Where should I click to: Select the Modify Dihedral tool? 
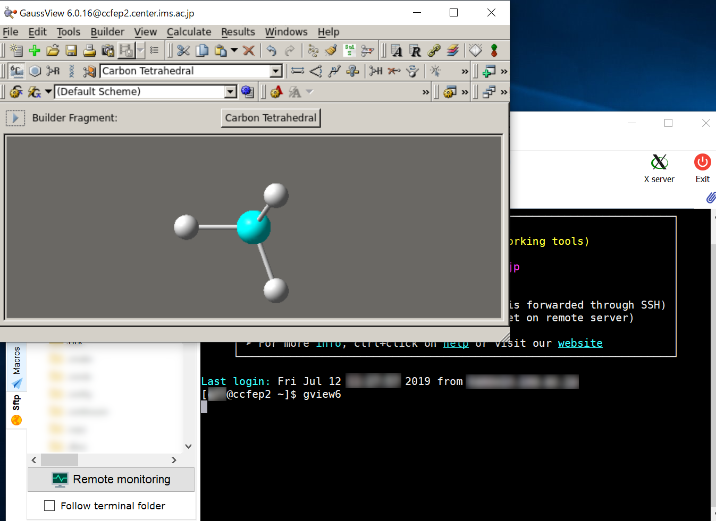(334, 71)
